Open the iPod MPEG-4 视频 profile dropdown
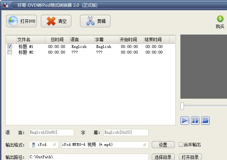This screenshot has height=160, width=227. [105, 145]
